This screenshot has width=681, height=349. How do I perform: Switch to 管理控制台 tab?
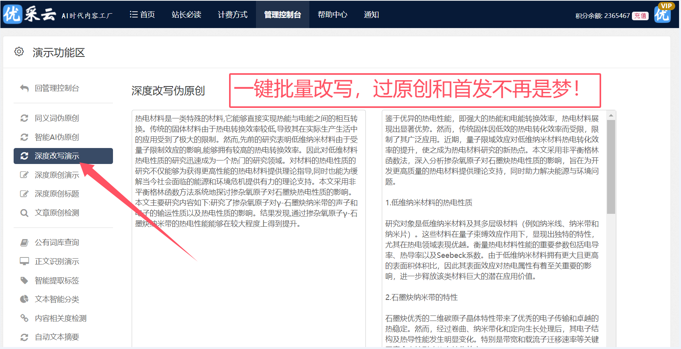click(x=282, y=14)
